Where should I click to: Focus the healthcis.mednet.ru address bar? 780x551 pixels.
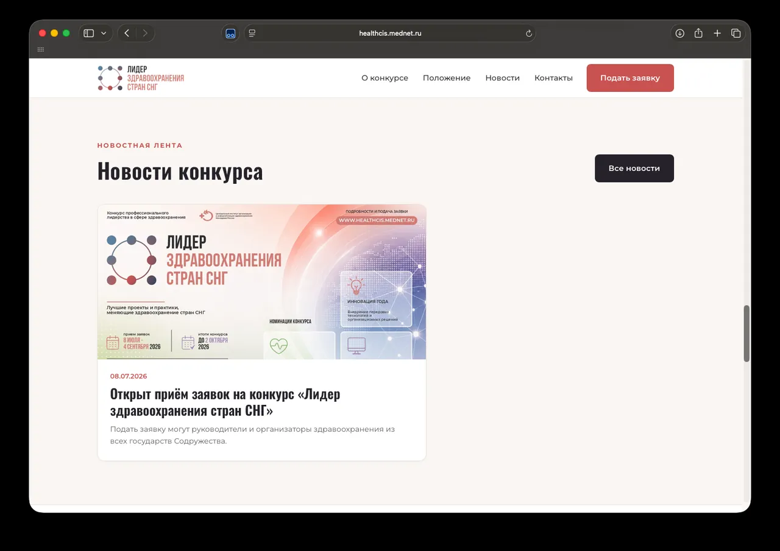[390, 33]
